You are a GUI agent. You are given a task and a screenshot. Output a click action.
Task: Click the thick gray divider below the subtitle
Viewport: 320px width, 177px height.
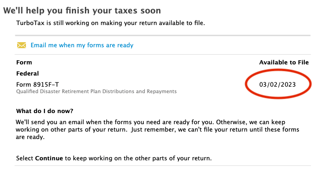(163, 36)
